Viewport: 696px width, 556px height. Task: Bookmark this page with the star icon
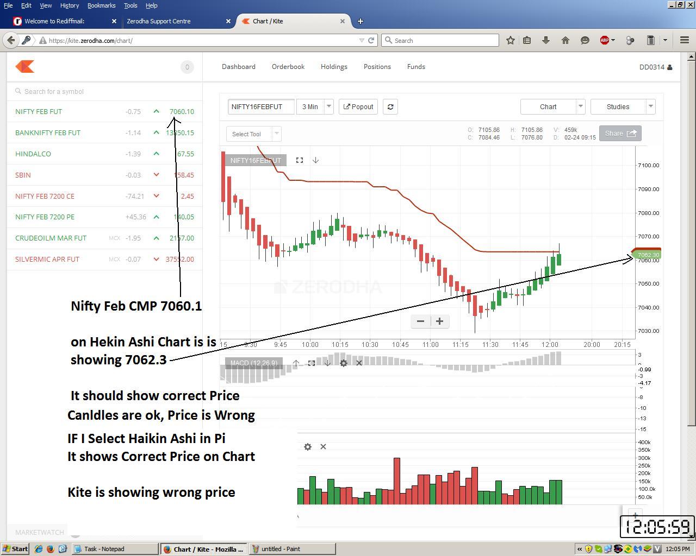(511, 40)
